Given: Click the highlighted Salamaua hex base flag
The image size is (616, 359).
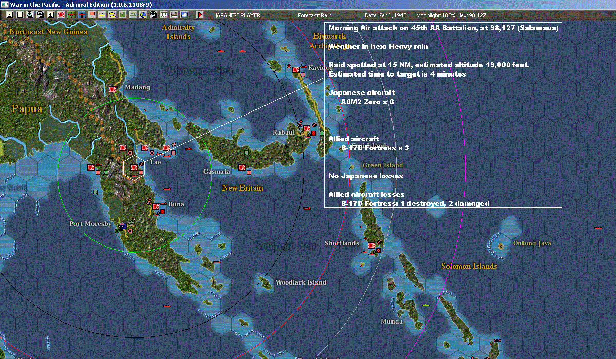Looking at the screenshot, I should pos(134,167).
